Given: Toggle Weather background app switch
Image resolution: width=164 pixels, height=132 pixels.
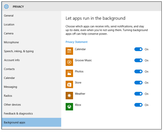Looking at the screenshot, I should pyautogui.click(x=138, y=94).
